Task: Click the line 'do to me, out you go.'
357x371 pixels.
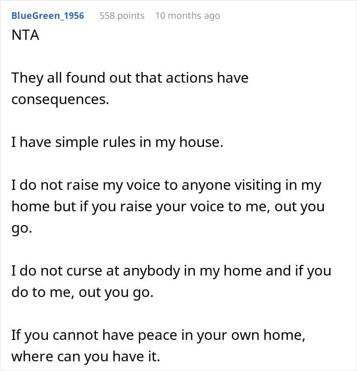Action: point(83,292)
